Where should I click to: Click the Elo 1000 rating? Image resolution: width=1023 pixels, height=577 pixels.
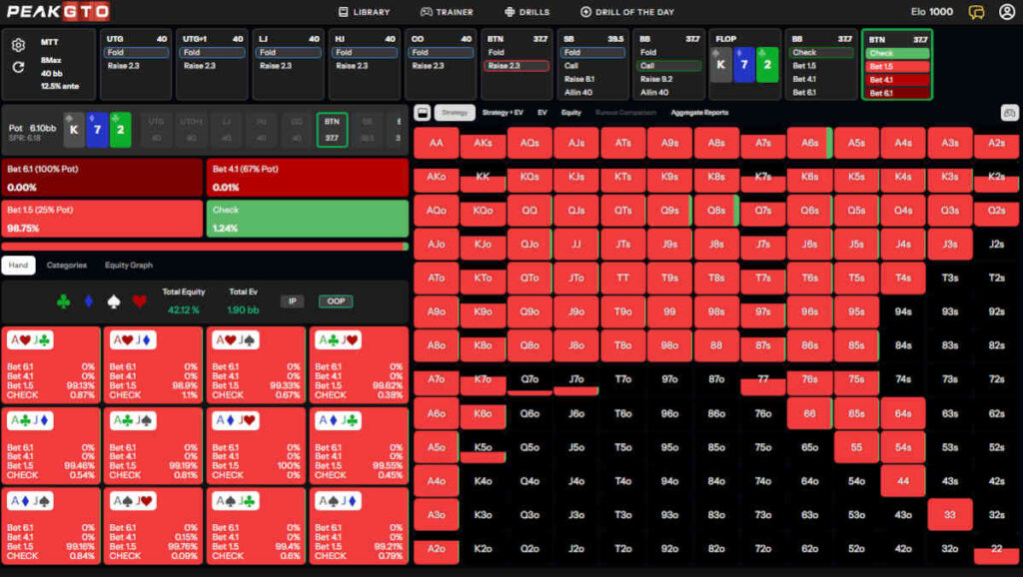[932, 12]
